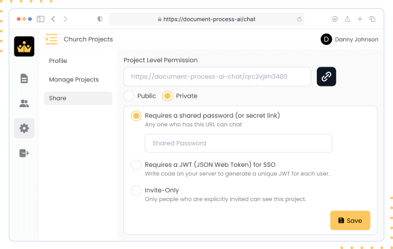The image size is (393, 249).
Task: Select the Public radio option
Action: click(x=129, y=96)
